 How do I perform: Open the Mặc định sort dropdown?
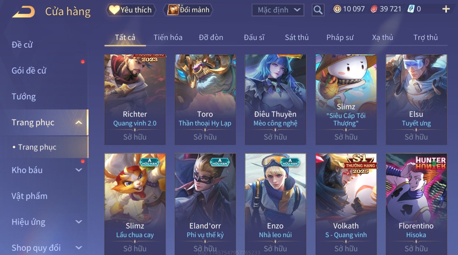[x=278, y=10]
